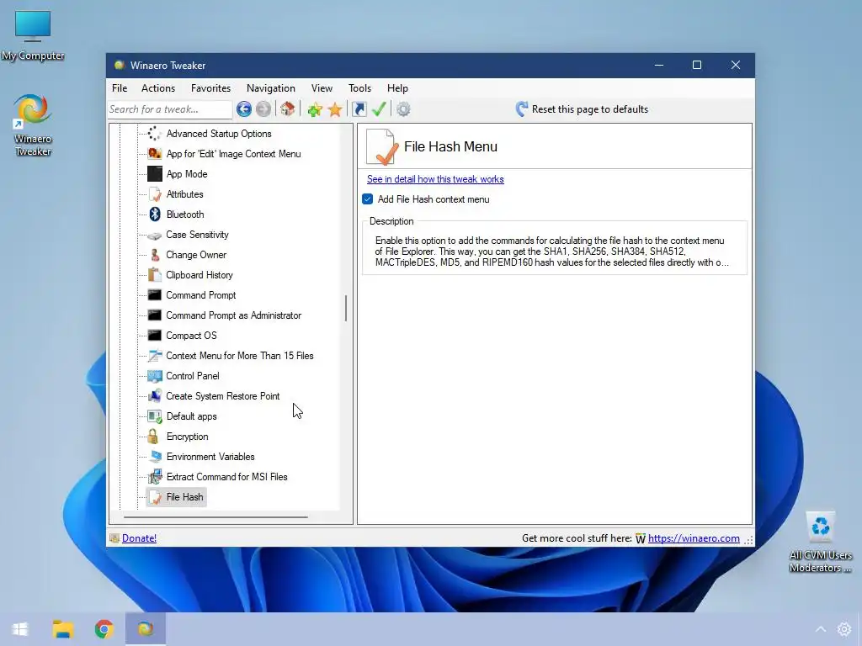Click the Donate! link
Viewport: 862px width, 646px height.
coord(139,538)
